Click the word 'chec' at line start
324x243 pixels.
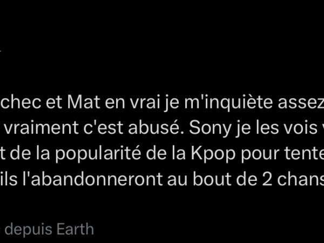pyautogui.click(x=21, y=102)
